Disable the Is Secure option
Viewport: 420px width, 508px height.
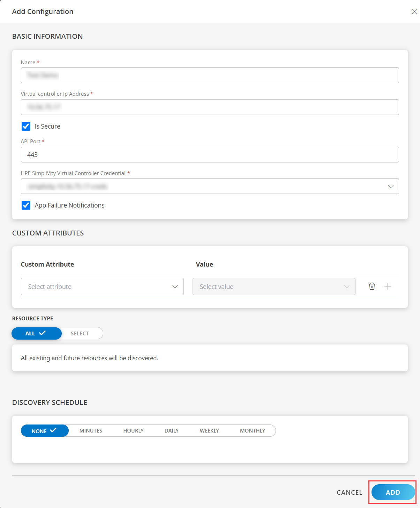26,126
